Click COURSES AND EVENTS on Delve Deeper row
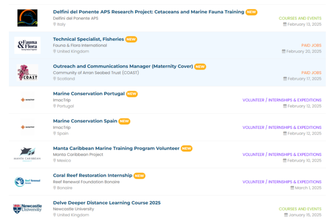This screenshot has width=333, height=222. (300, 209)
